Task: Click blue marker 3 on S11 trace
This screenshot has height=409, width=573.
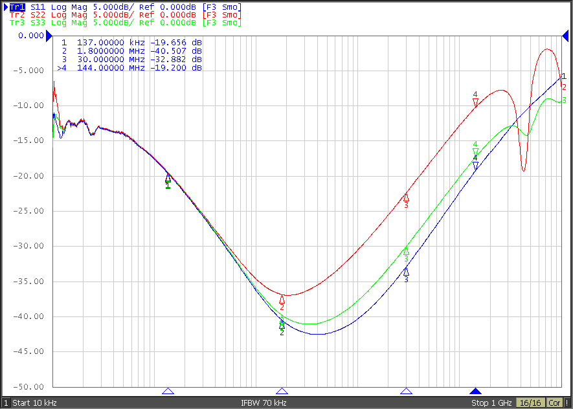Action: [x=406, y=275]
